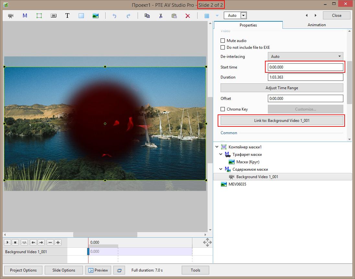Open the De-interlacing Auto dropdown

pos(305,57)
